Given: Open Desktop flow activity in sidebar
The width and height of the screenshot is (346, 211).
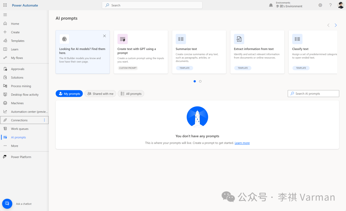Looking at the screenshot, I should pos(24,95).
